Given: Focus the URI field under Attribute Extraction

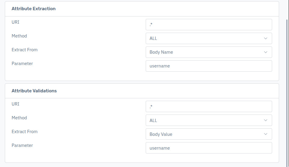Looking at the screenshot, I should click(209, 25).
